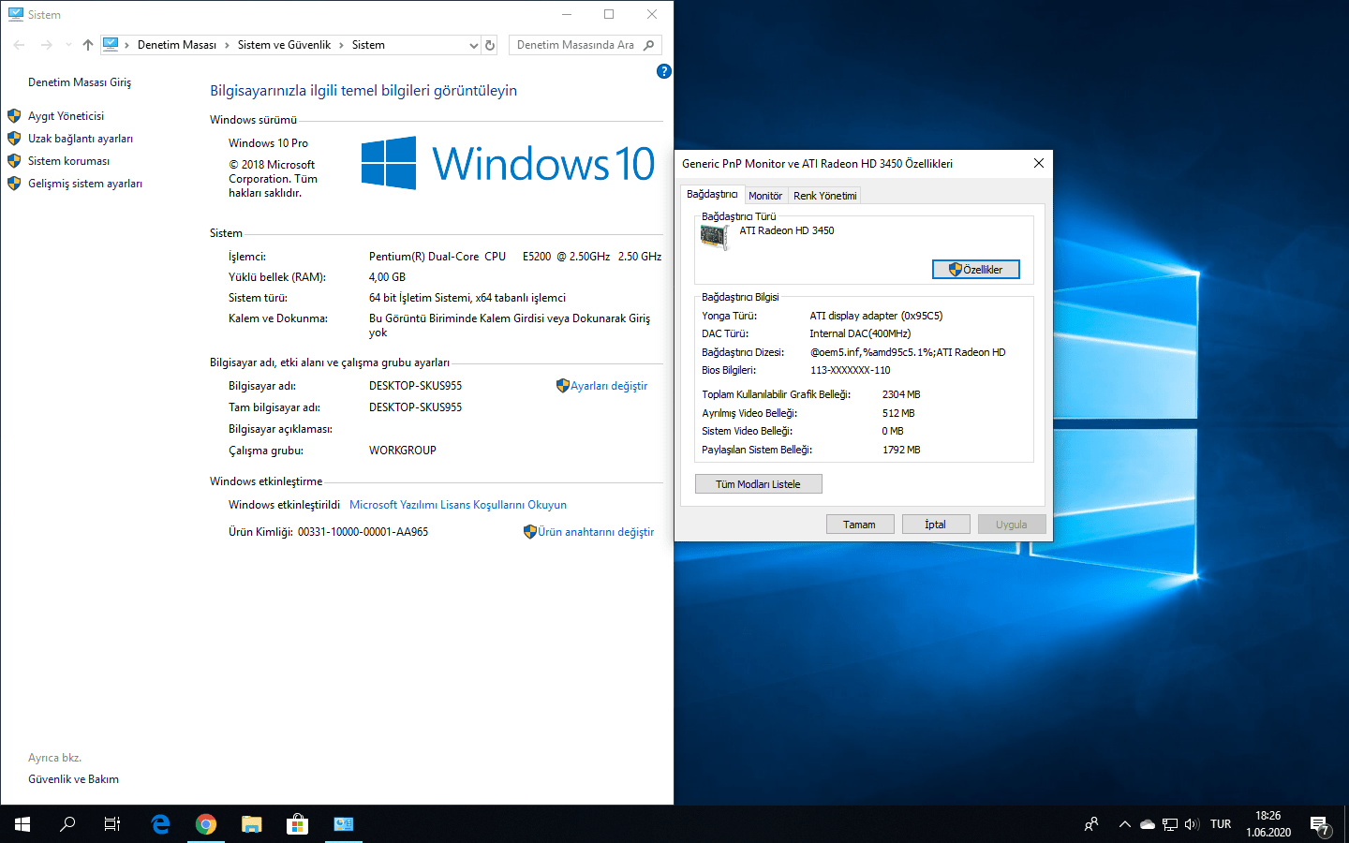The height and width of the screenshot is (843, 1349).
Task: Click the TUR input language indicator
Action: coord(1221,824)
